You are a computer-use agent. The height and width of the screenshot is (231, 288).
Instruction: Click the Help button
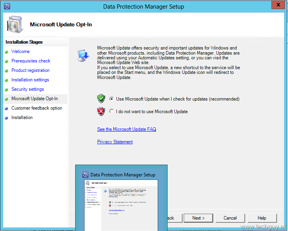click(x=262, y=218)
